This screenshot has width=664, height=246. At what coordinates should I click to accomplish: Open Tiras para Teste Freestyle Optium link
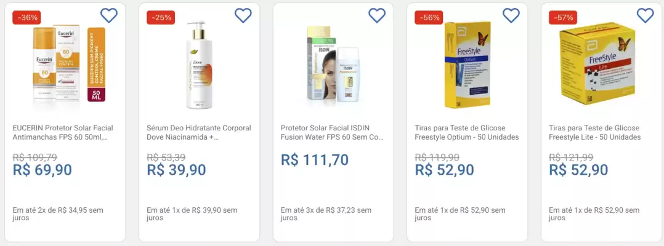click(x=467, y=132)
